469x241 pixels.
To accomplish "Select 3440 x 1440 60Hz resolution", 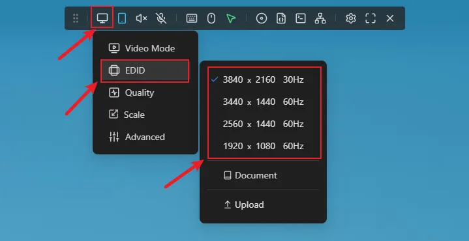I will point(264,102).
